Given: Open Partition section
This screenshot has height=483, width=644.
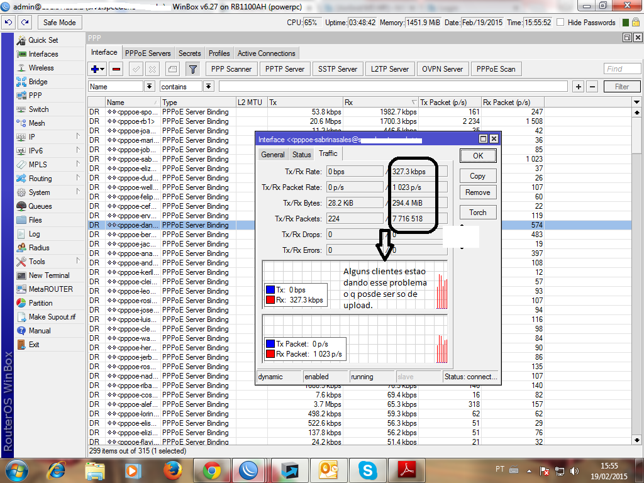Looking at the screenshot, I should pos(40,303).
